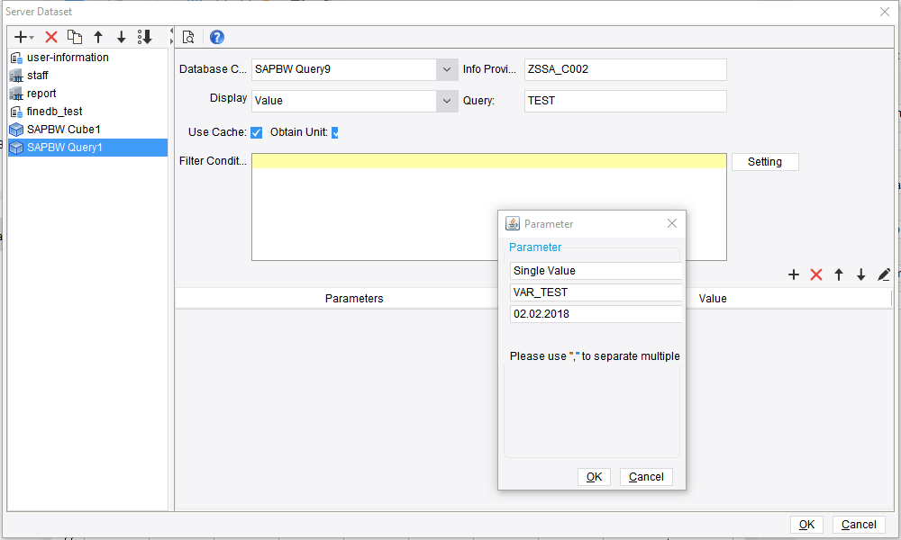Image resolution: width=901 pixels, height=540 pixels.
Task: Select the finedb_test dataset
Action: 54,111
